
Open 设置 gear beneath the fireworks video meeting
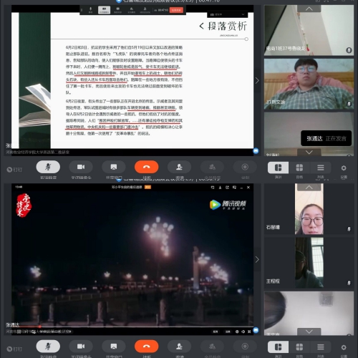coord(344,347)
